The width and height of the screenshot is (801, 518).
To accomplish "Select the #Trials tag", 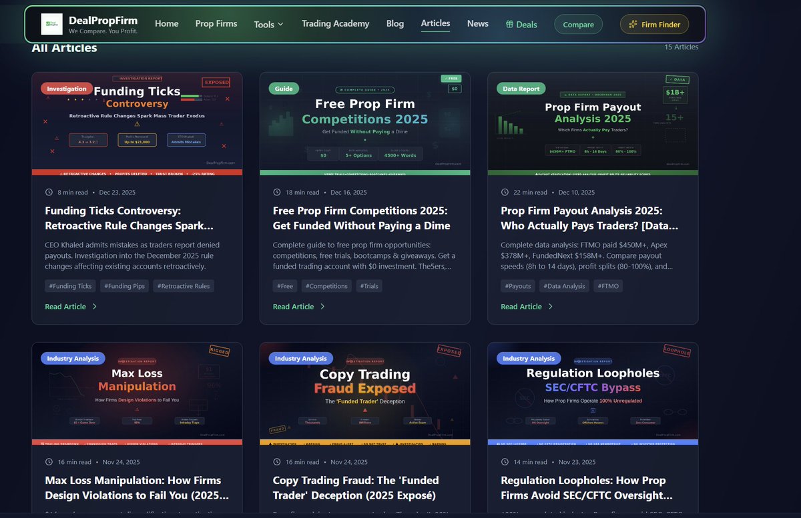I will (369, 286).
